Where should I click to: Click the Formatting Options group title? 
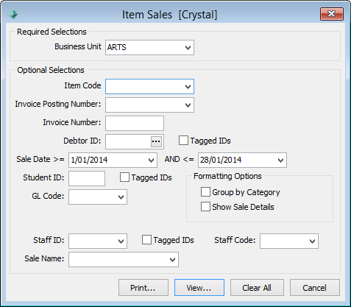(227, 176)
